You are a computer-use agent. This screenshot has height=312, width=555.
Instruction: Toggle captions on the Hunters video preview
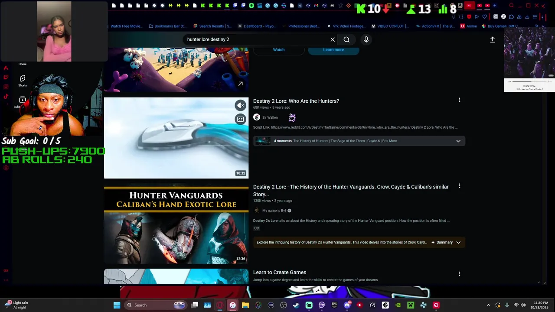pyautogui.click(x=240, y=119)
